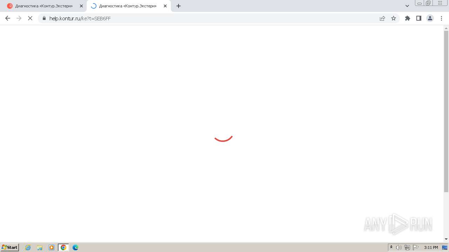Stop loading the page
The width and height of the screenshot is (449, 252).
click(30, 18)
